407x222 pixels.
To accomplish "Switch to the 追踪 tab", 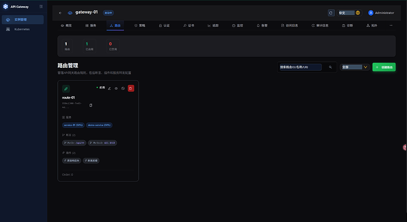I will (213, 25).
